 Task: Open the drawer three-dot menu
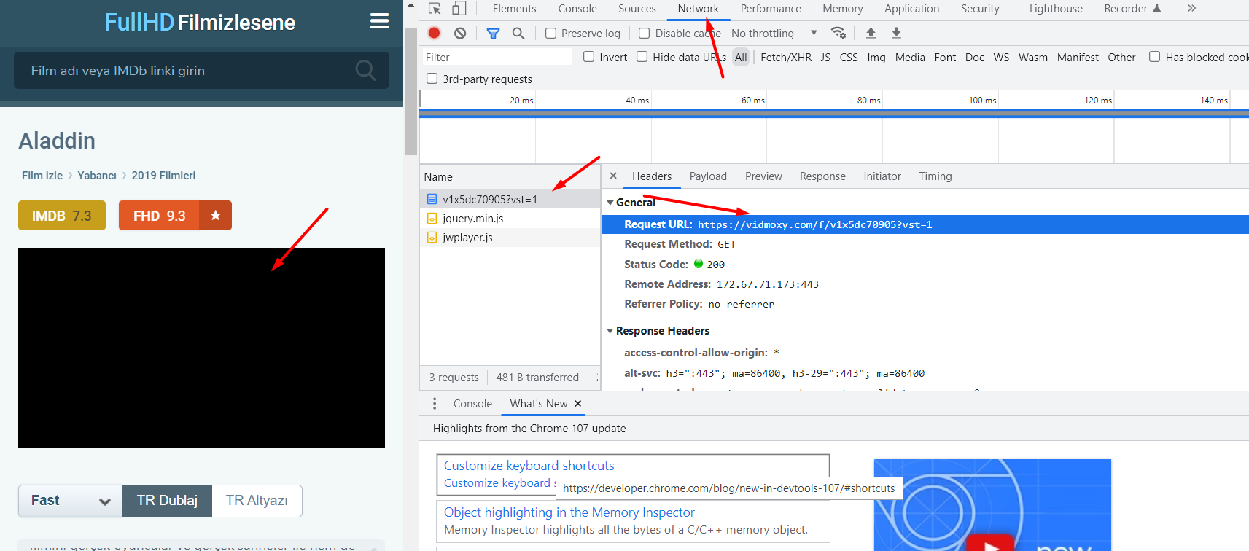(435, 404)
